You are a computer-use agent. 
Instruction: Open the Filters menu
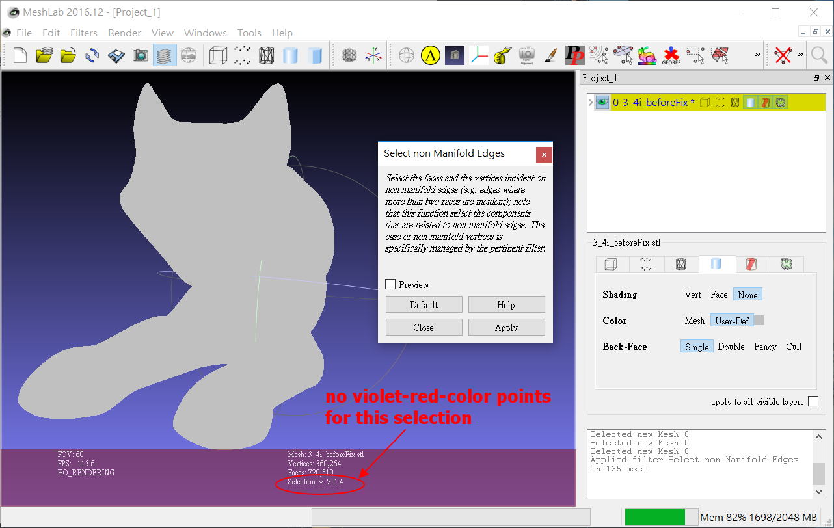click(84, 33)
